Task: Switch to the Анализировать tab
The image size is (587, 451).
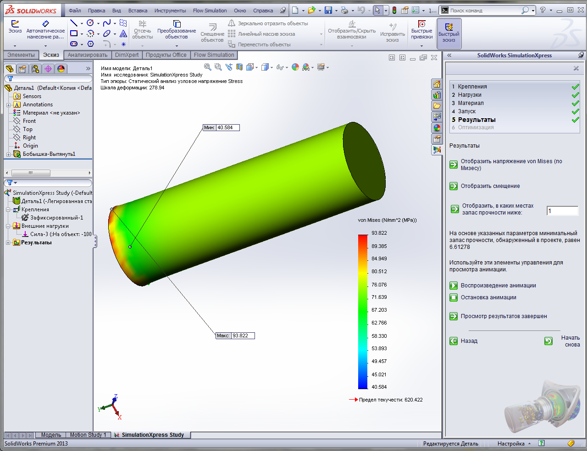Action: [x=88, y=55]
